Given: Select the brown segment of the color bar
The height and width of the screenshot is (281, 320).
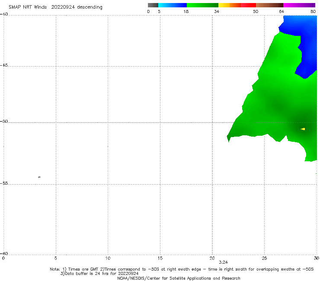Looking at the screenshot, I should click(x=269, y=5).
